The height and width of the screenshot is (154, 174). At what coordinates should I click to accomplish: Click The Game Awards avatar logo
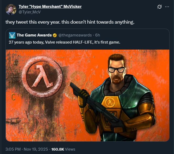click(x=12, y=35)
